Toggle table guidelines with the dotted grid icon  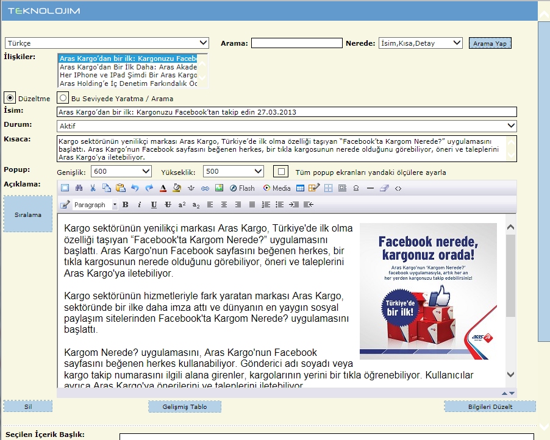[328, 188]
